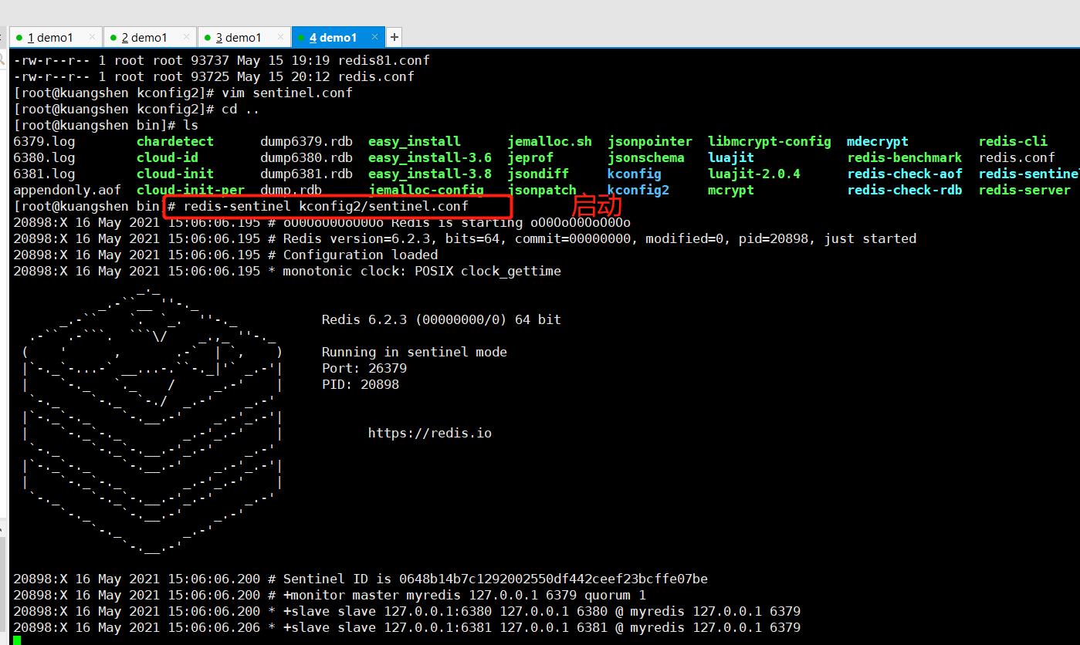This screenshot has width=1080, height=645.
Task: Click libmcrypt-config in the ls output
Action: pos(770,141)
